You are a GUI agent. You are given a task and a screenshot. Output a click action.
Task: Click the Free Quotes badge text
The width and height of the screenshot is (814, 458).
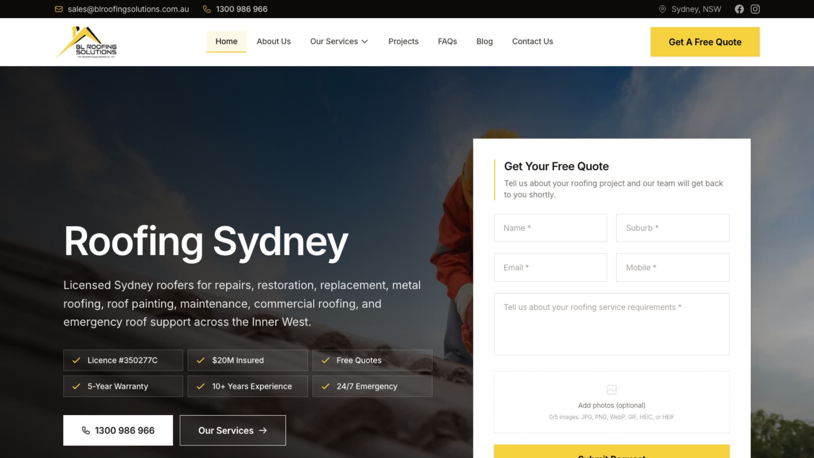coord(359,360)
